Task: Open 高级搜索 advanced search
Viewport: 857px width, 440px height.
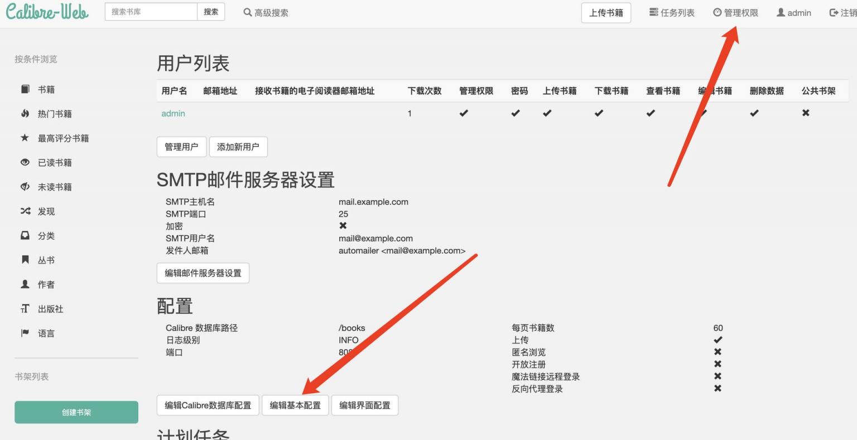Action: point(266,13)
